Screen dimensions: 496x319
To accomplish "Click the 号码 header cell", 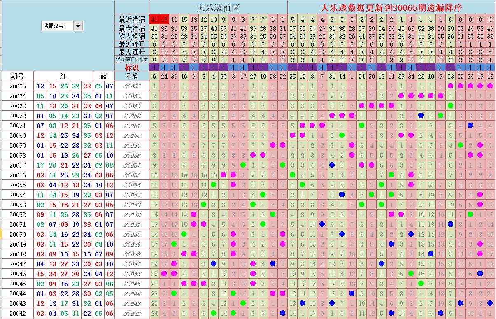I will (x=132, y=76).
